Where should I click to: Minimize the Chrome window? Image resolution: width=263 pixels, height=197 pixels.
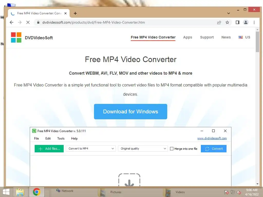click(x=238, y=10)
